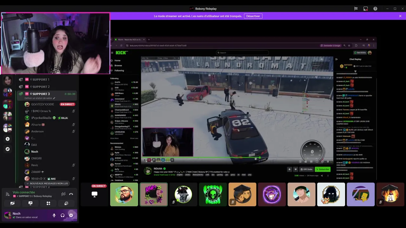Open the EN DIRECT badge beside GOATEDNOOBIE
This screenshot has width=406, height=228.
[67, 104]
